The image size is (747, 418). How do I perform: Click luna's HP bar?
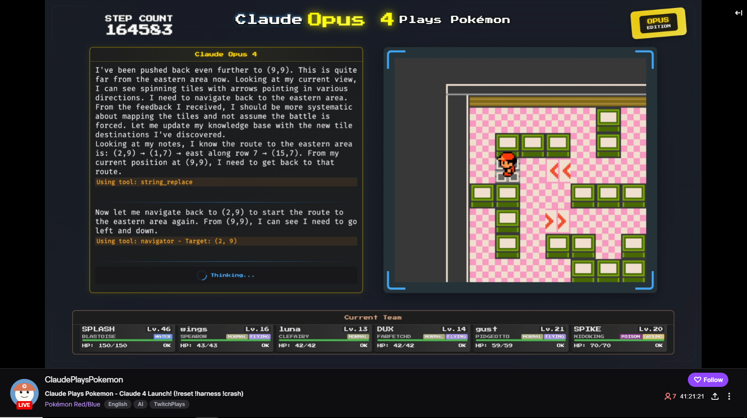tap(323, 341)
